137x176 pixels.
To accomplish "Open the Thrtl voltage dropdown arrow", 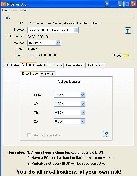I will (x=82, y=112).
